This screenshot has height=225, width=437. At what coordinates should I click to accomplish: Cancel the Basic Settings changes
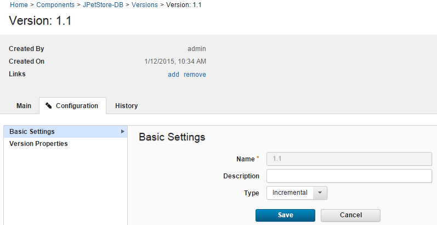[350, 215]
